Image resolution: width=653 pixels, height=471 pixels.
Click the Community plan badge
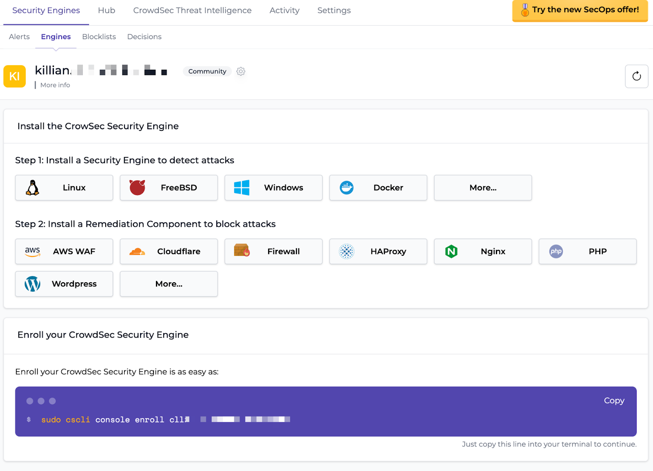pyautogui.click(x=207, y=71)
